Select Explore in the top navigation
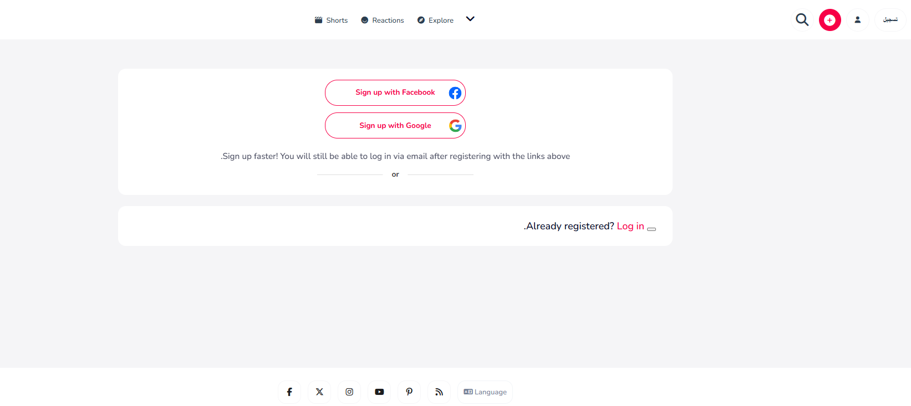Viewport: 911px width, 406px height. tap(436, 20)
